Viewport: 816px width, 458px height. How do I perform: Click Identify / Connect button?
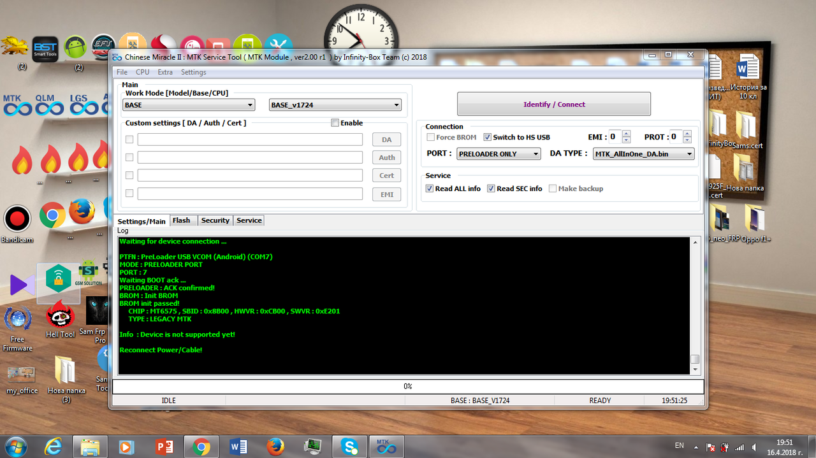554,104
